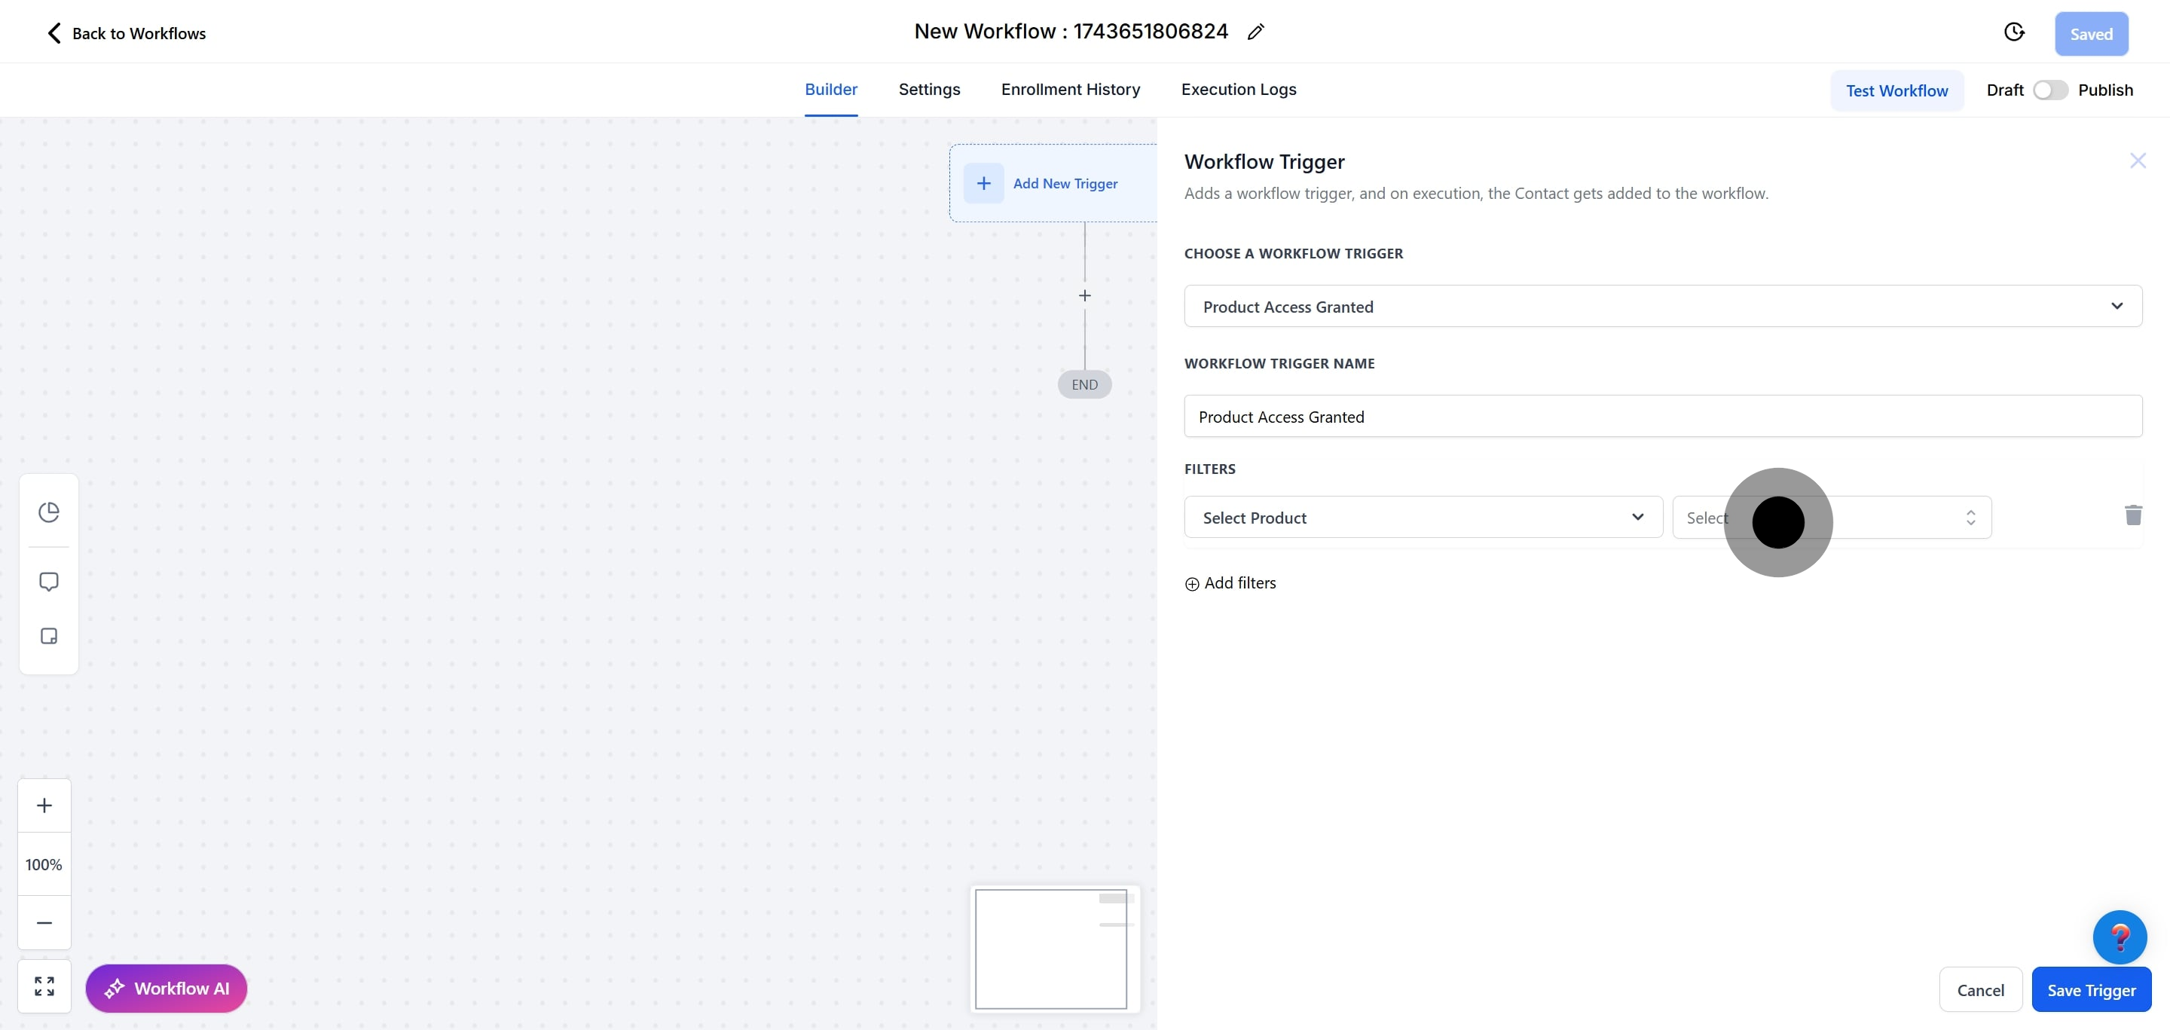This screenshot has width=2170, height=1030.
Task: Cancel the trigger configuration
Action: [x=1979, y=989]
